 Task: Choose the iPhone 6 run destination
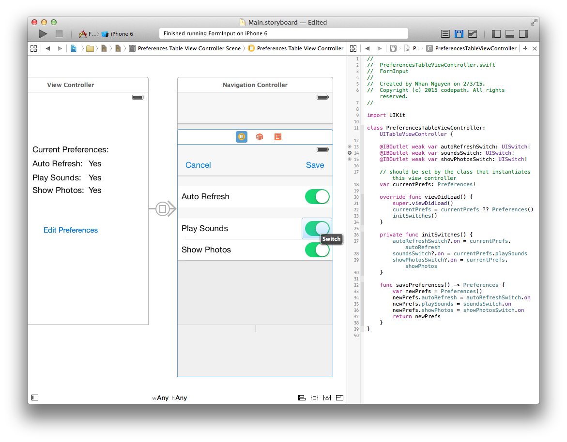coord(118,34)
